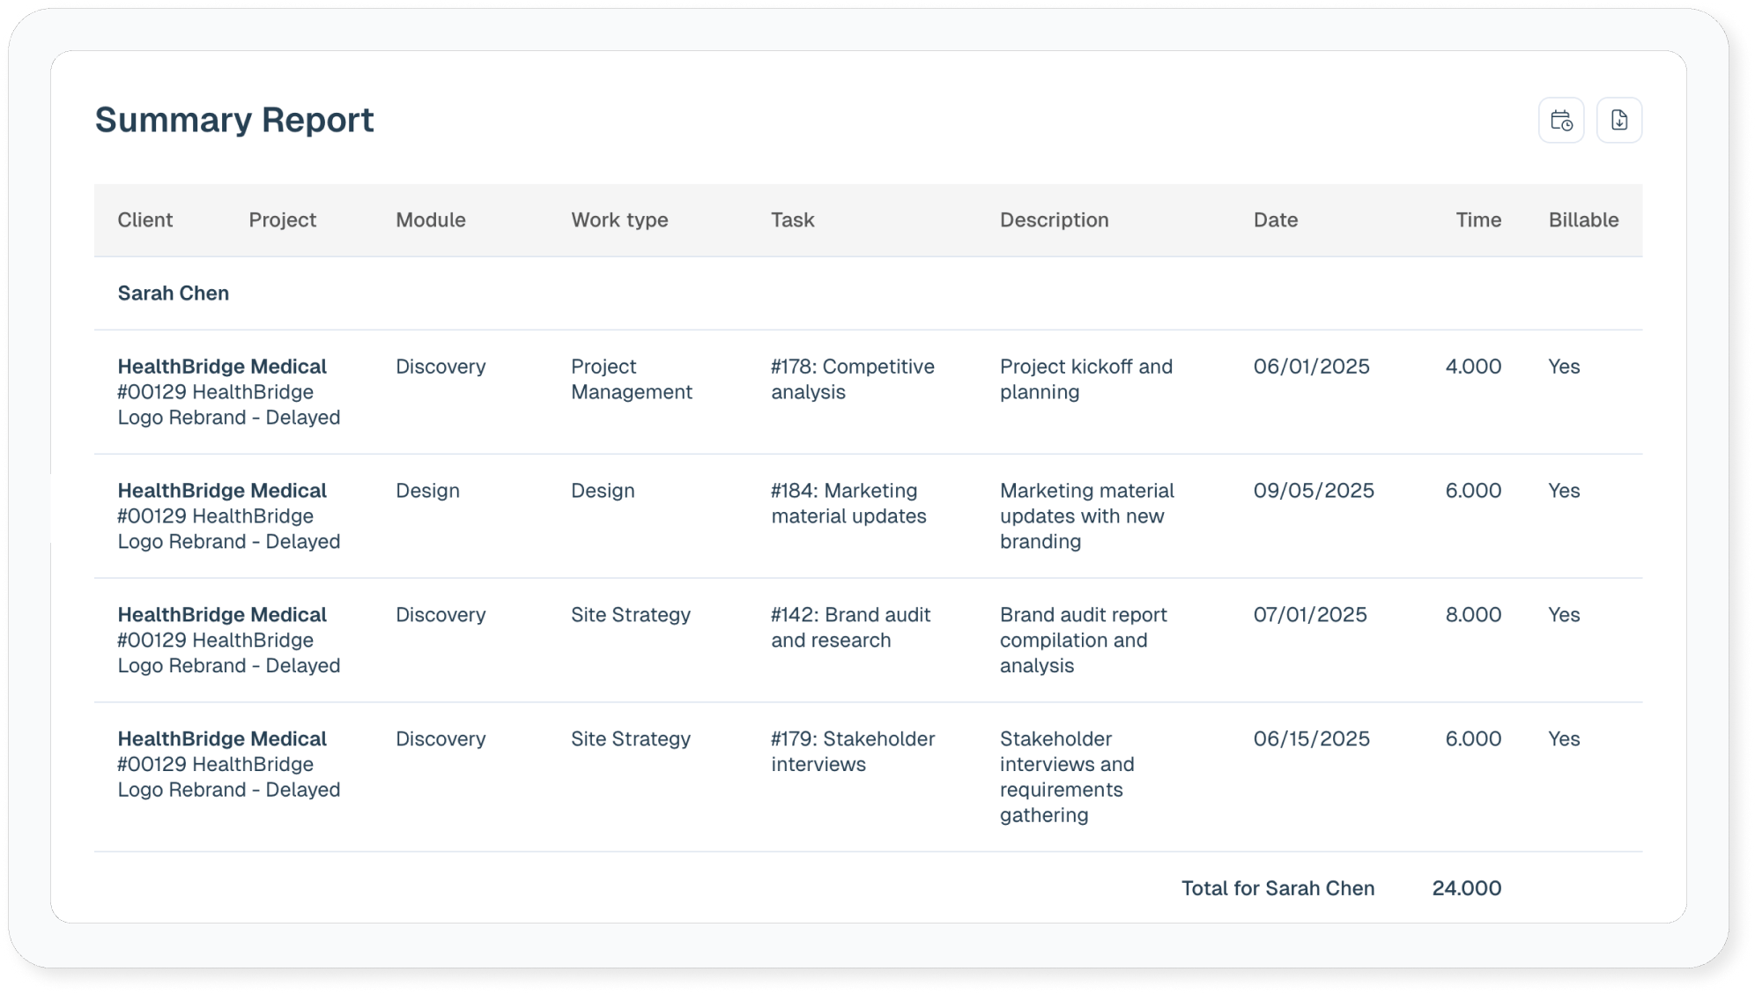Click the Task column header

tap(792, 220)
